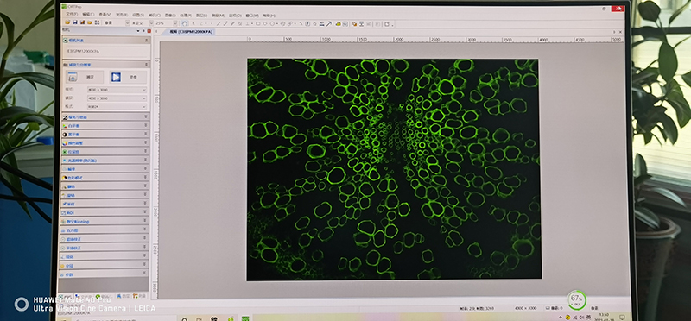Select the 视频 [E3ISPM12000KPA] video tab

click(191, 32)
